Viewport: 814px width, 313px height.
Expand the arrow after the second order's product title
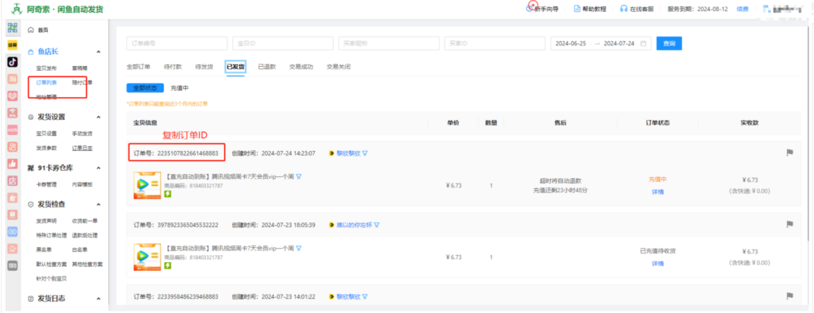299,248
